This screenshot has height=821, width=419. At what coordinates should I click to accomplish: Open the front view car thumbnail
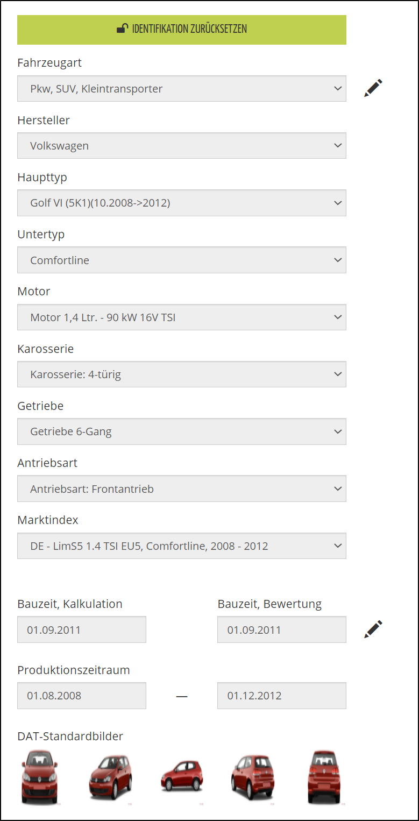tap(39, 777)
